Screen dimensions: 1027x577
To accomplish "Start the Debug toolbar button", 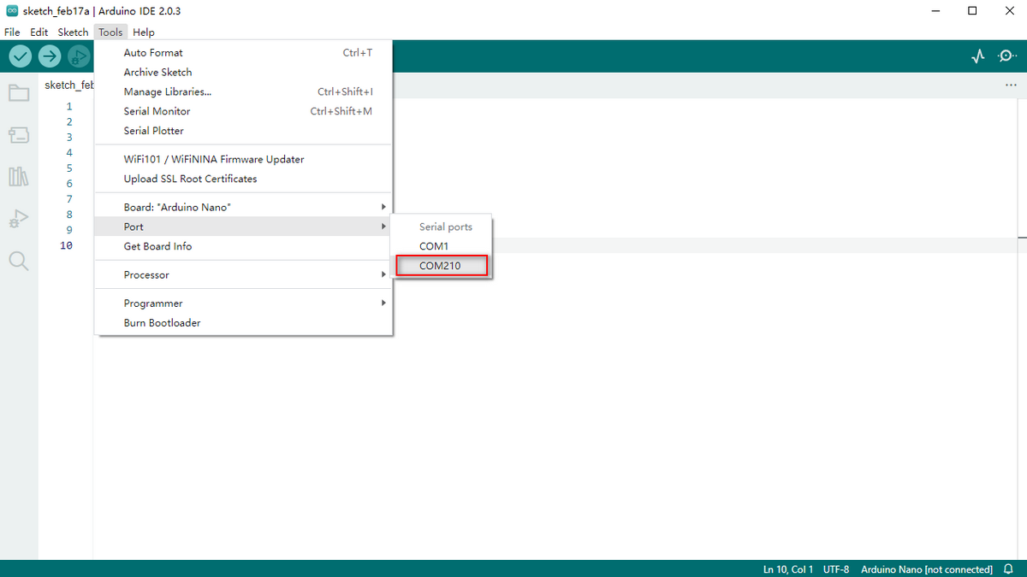I will (x=79, y=56).
